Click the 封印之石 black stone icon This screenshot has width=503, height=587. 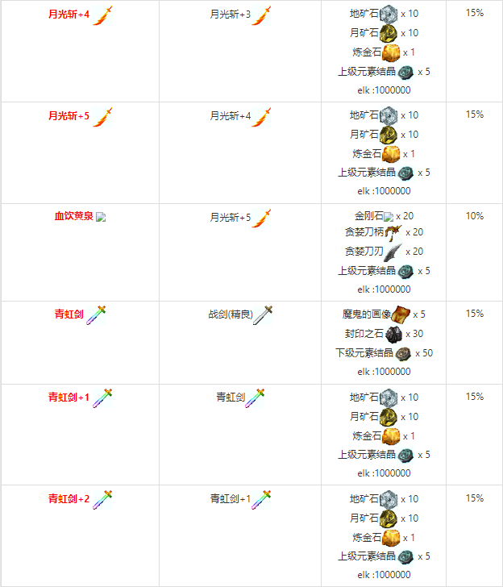[393, 335]
